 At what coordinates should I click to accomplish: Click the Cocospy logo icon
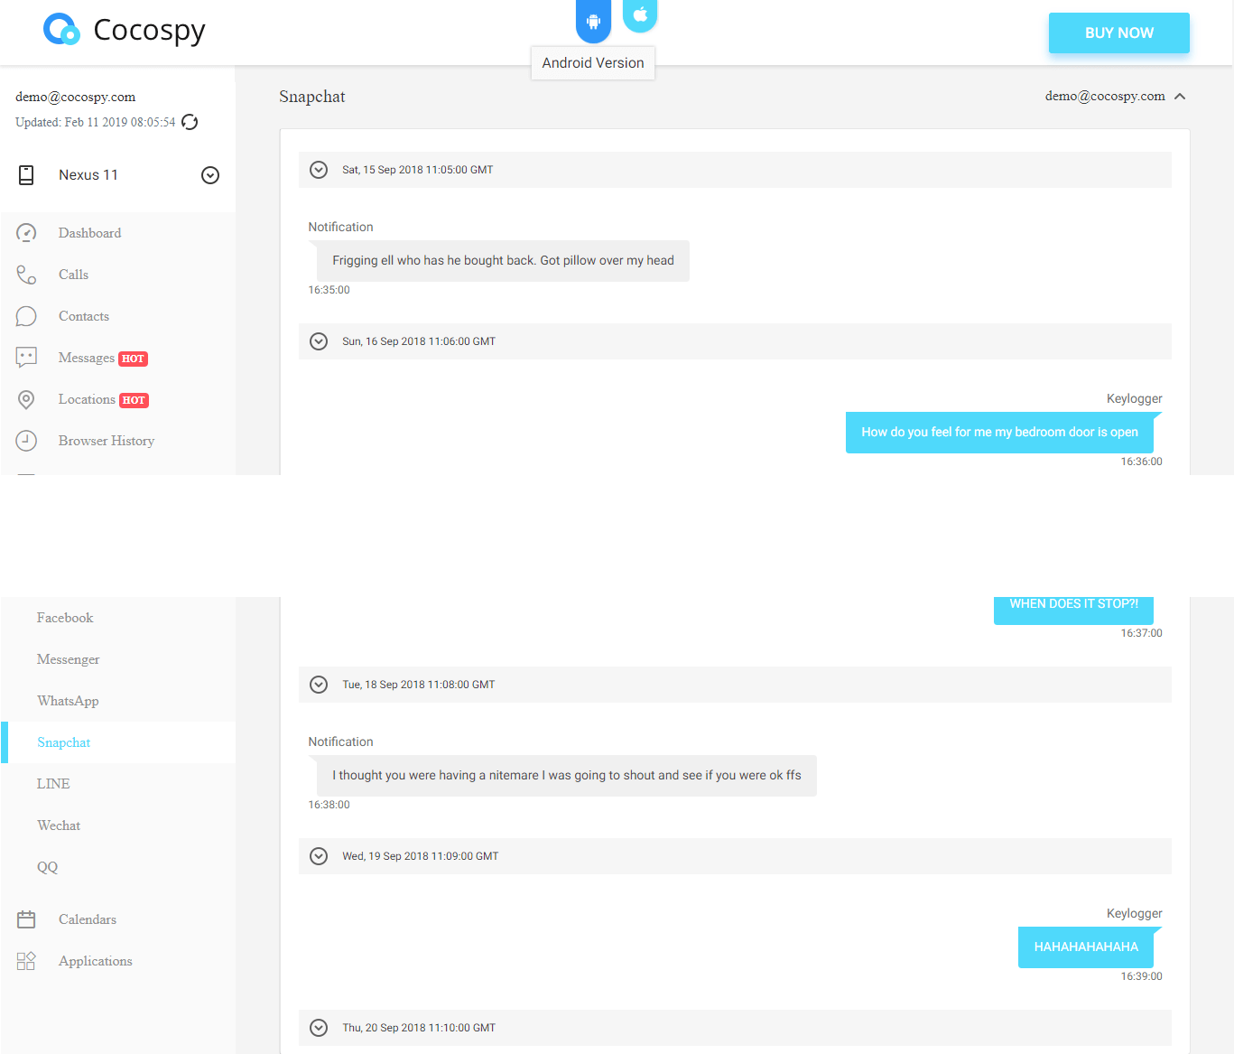pos(61,30)
